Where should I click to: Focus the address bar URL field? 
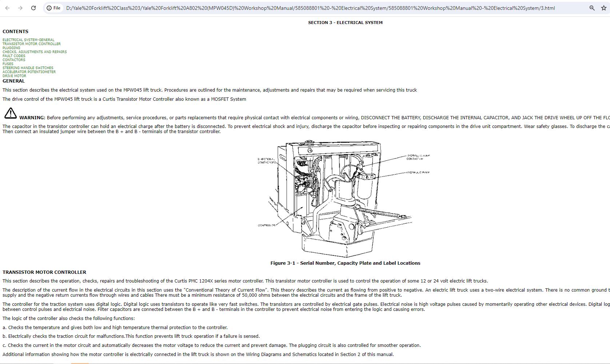310,8
